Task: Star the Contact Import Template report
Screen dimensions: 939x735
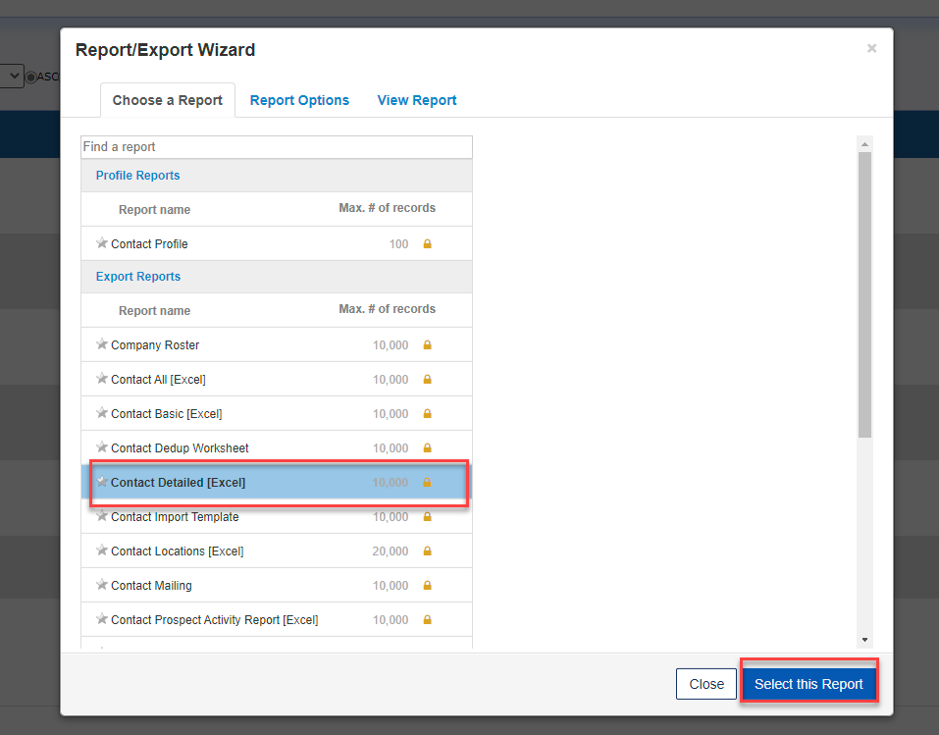Action: (x=102, y=516)
